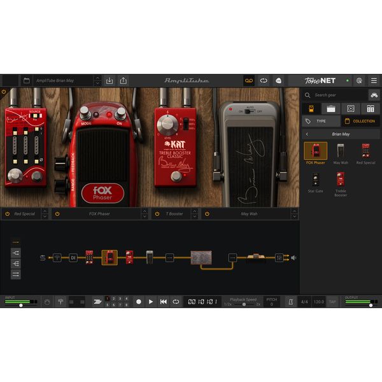Click the TAP tempo button
This screenshot has width=382, height=382.
tap(332, 302)
